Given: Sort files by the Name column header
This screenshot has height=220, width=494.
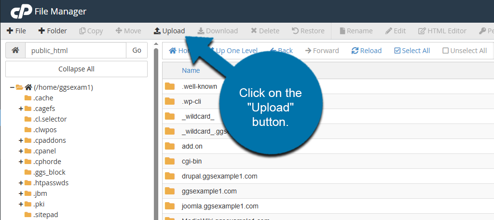Looking at the screenshot, I should (x=191, y=70).
